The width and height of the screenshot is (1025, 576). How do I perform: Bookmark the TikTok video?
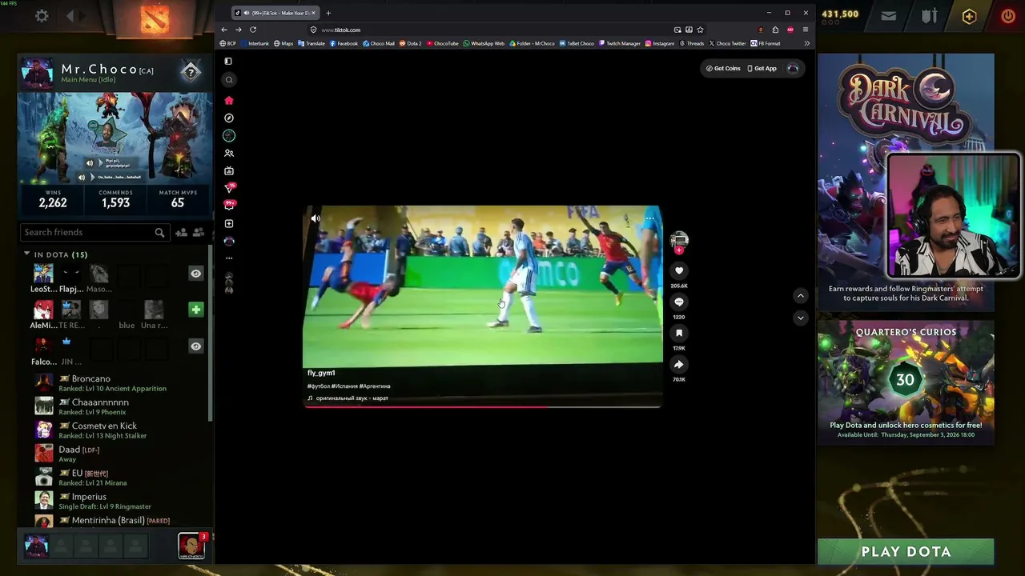(679, 333)
